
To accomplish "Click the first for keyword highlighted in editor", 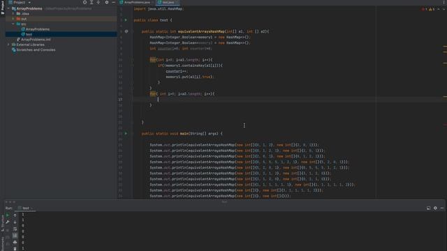I will click(x=153, y=60).
